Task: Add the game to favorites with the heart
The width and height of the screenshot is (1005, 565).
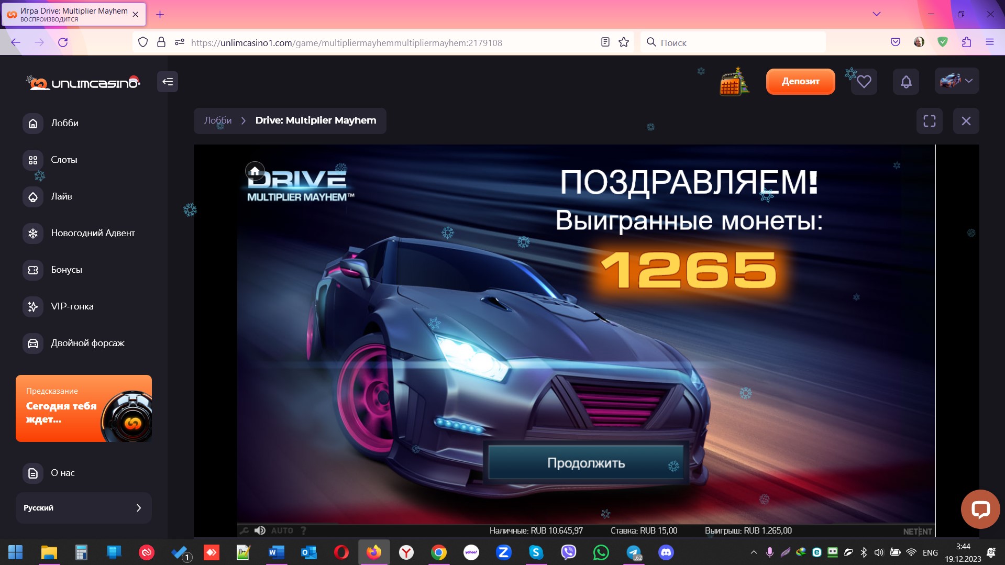Action: point(864,82)
